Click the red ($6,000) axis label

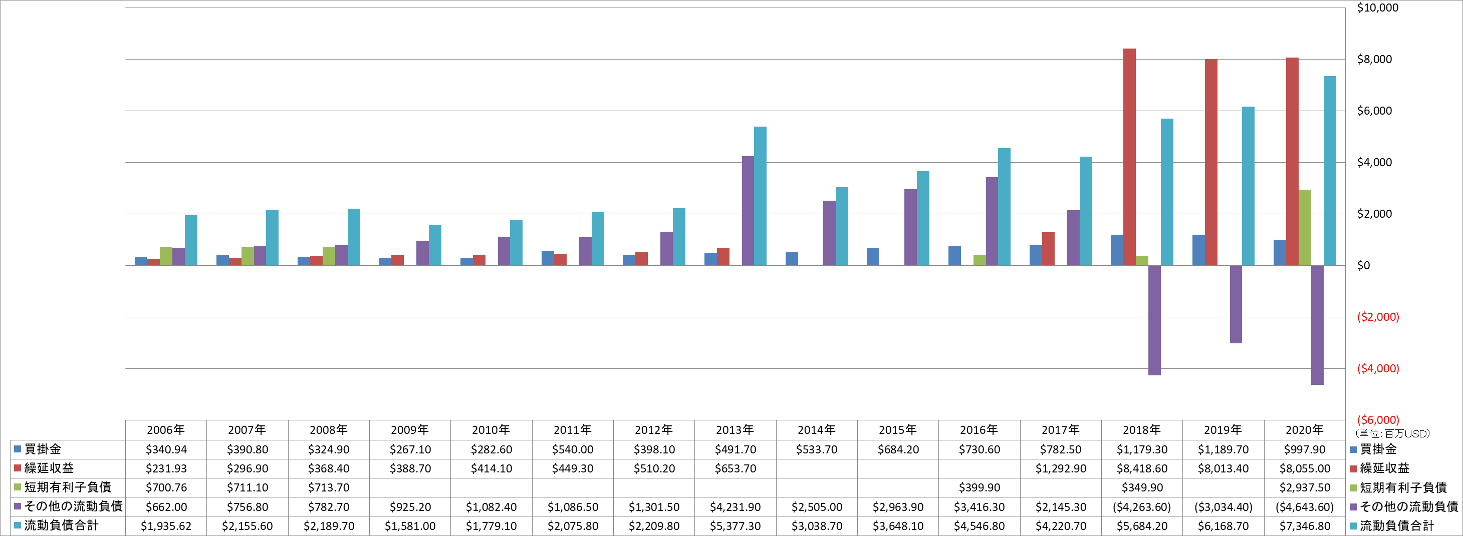point(1378,420)
